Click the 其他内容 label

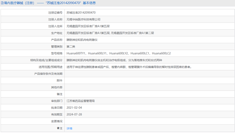pyautogui.click(x=57, y=87)
